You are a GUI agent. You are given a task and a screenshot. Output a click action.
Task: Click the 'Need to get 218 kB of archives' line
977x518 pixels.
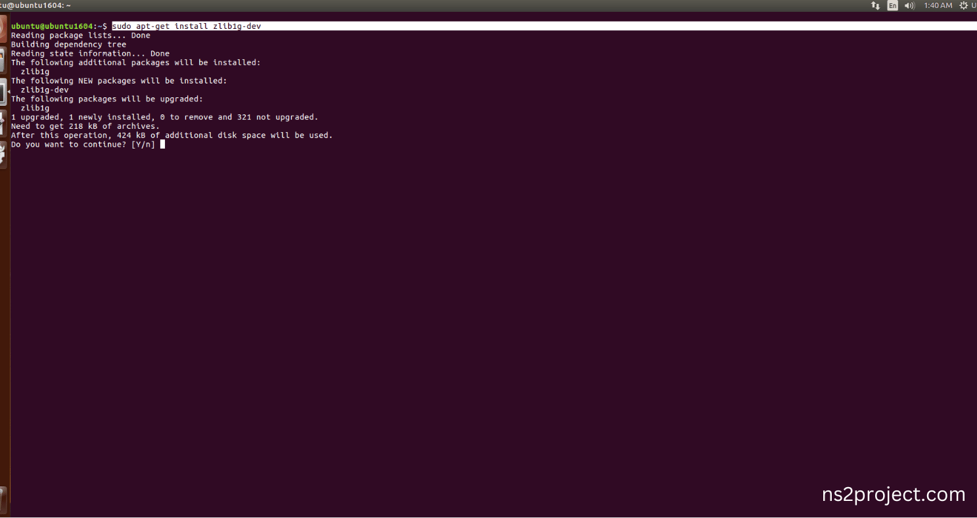(85, 126)
